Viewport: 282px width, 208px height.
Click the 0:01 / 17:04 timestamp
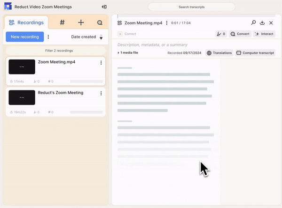tap(181, 23)
